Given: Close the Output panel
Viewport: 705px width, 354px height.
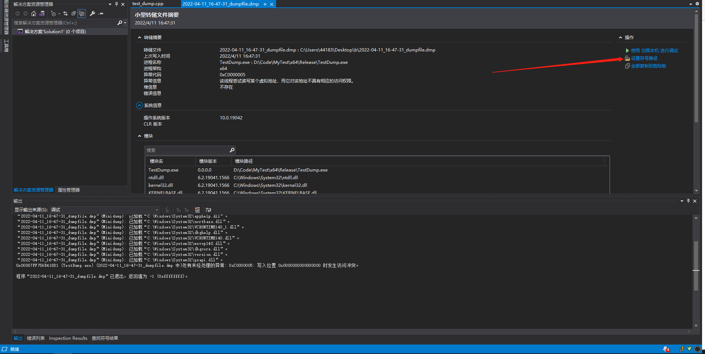Looking at the screenshot, I should coord(695,201).
